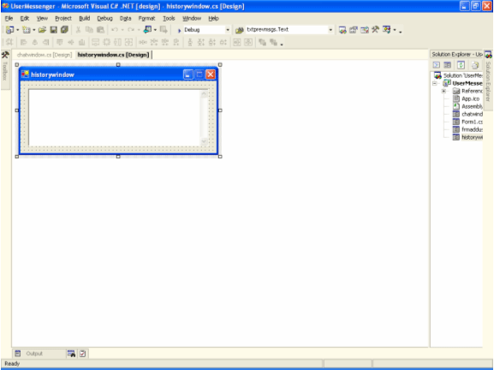Open the New Project dropdown arrow
494x370 pixels.
tap(18, 30)
